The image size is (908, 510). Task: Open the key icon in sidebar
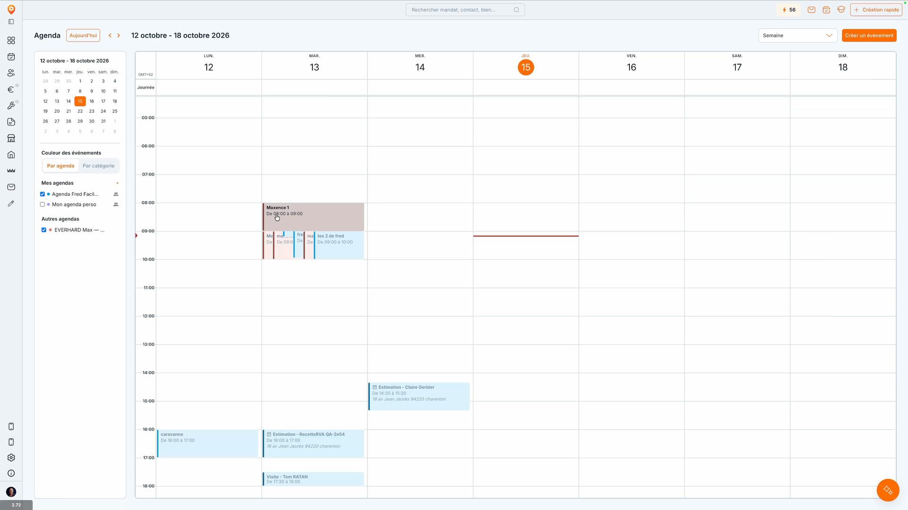[11, 106]
